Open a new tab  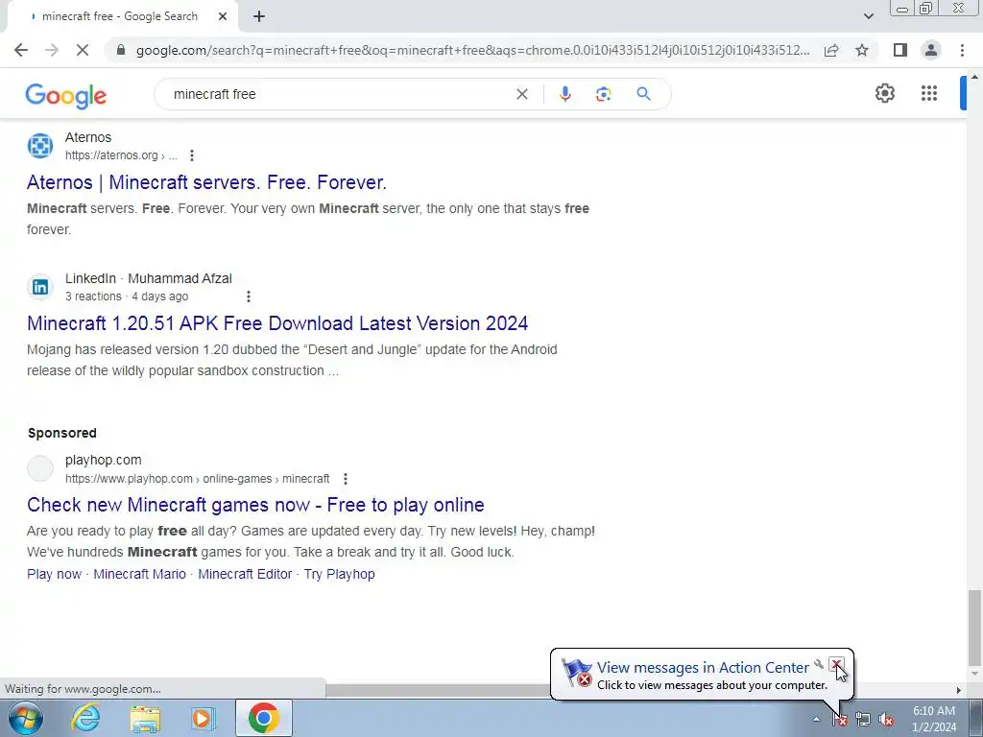tap(259, 17)
